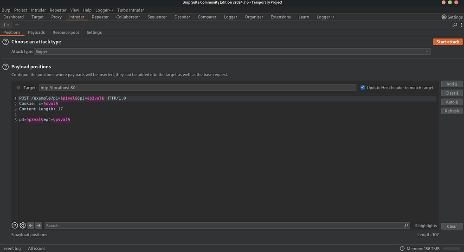Open search settings gear below the request editor

point(23,226)
